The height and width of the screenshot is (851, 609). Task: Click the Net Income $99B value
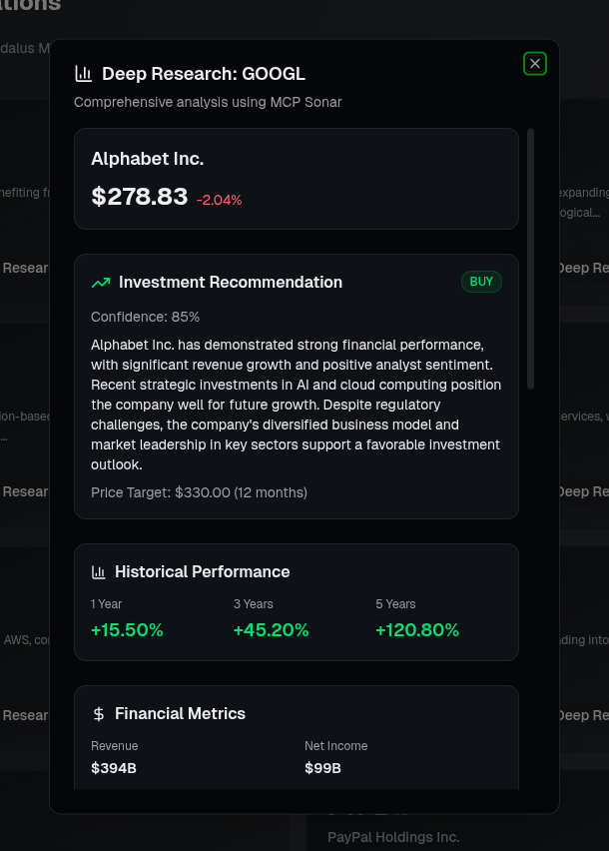[322, 768]
